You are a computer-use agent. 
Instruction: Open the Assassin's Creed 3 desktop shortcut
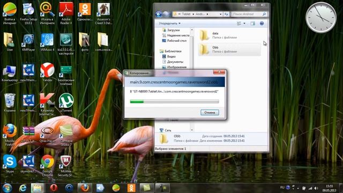coord(103,13)
